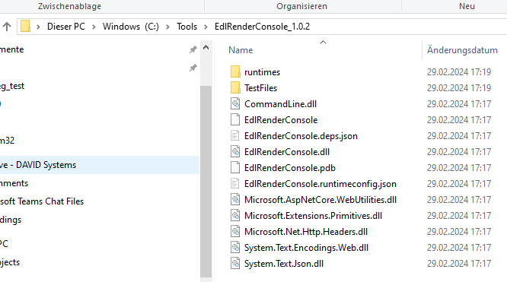The height and width of the screenshot is (282, 507).
Task: Click the EdlRenderConsole.deps.json file icon
Action: [235, 135]
